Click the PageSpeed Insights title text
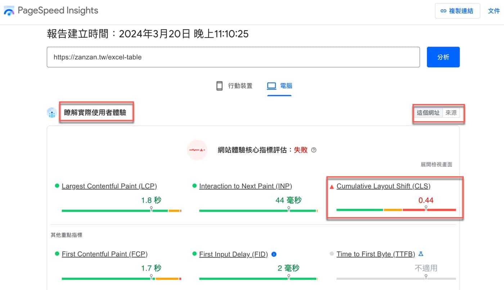The height and width of the screenshot is (290, 504). click(x=58, y=10)
